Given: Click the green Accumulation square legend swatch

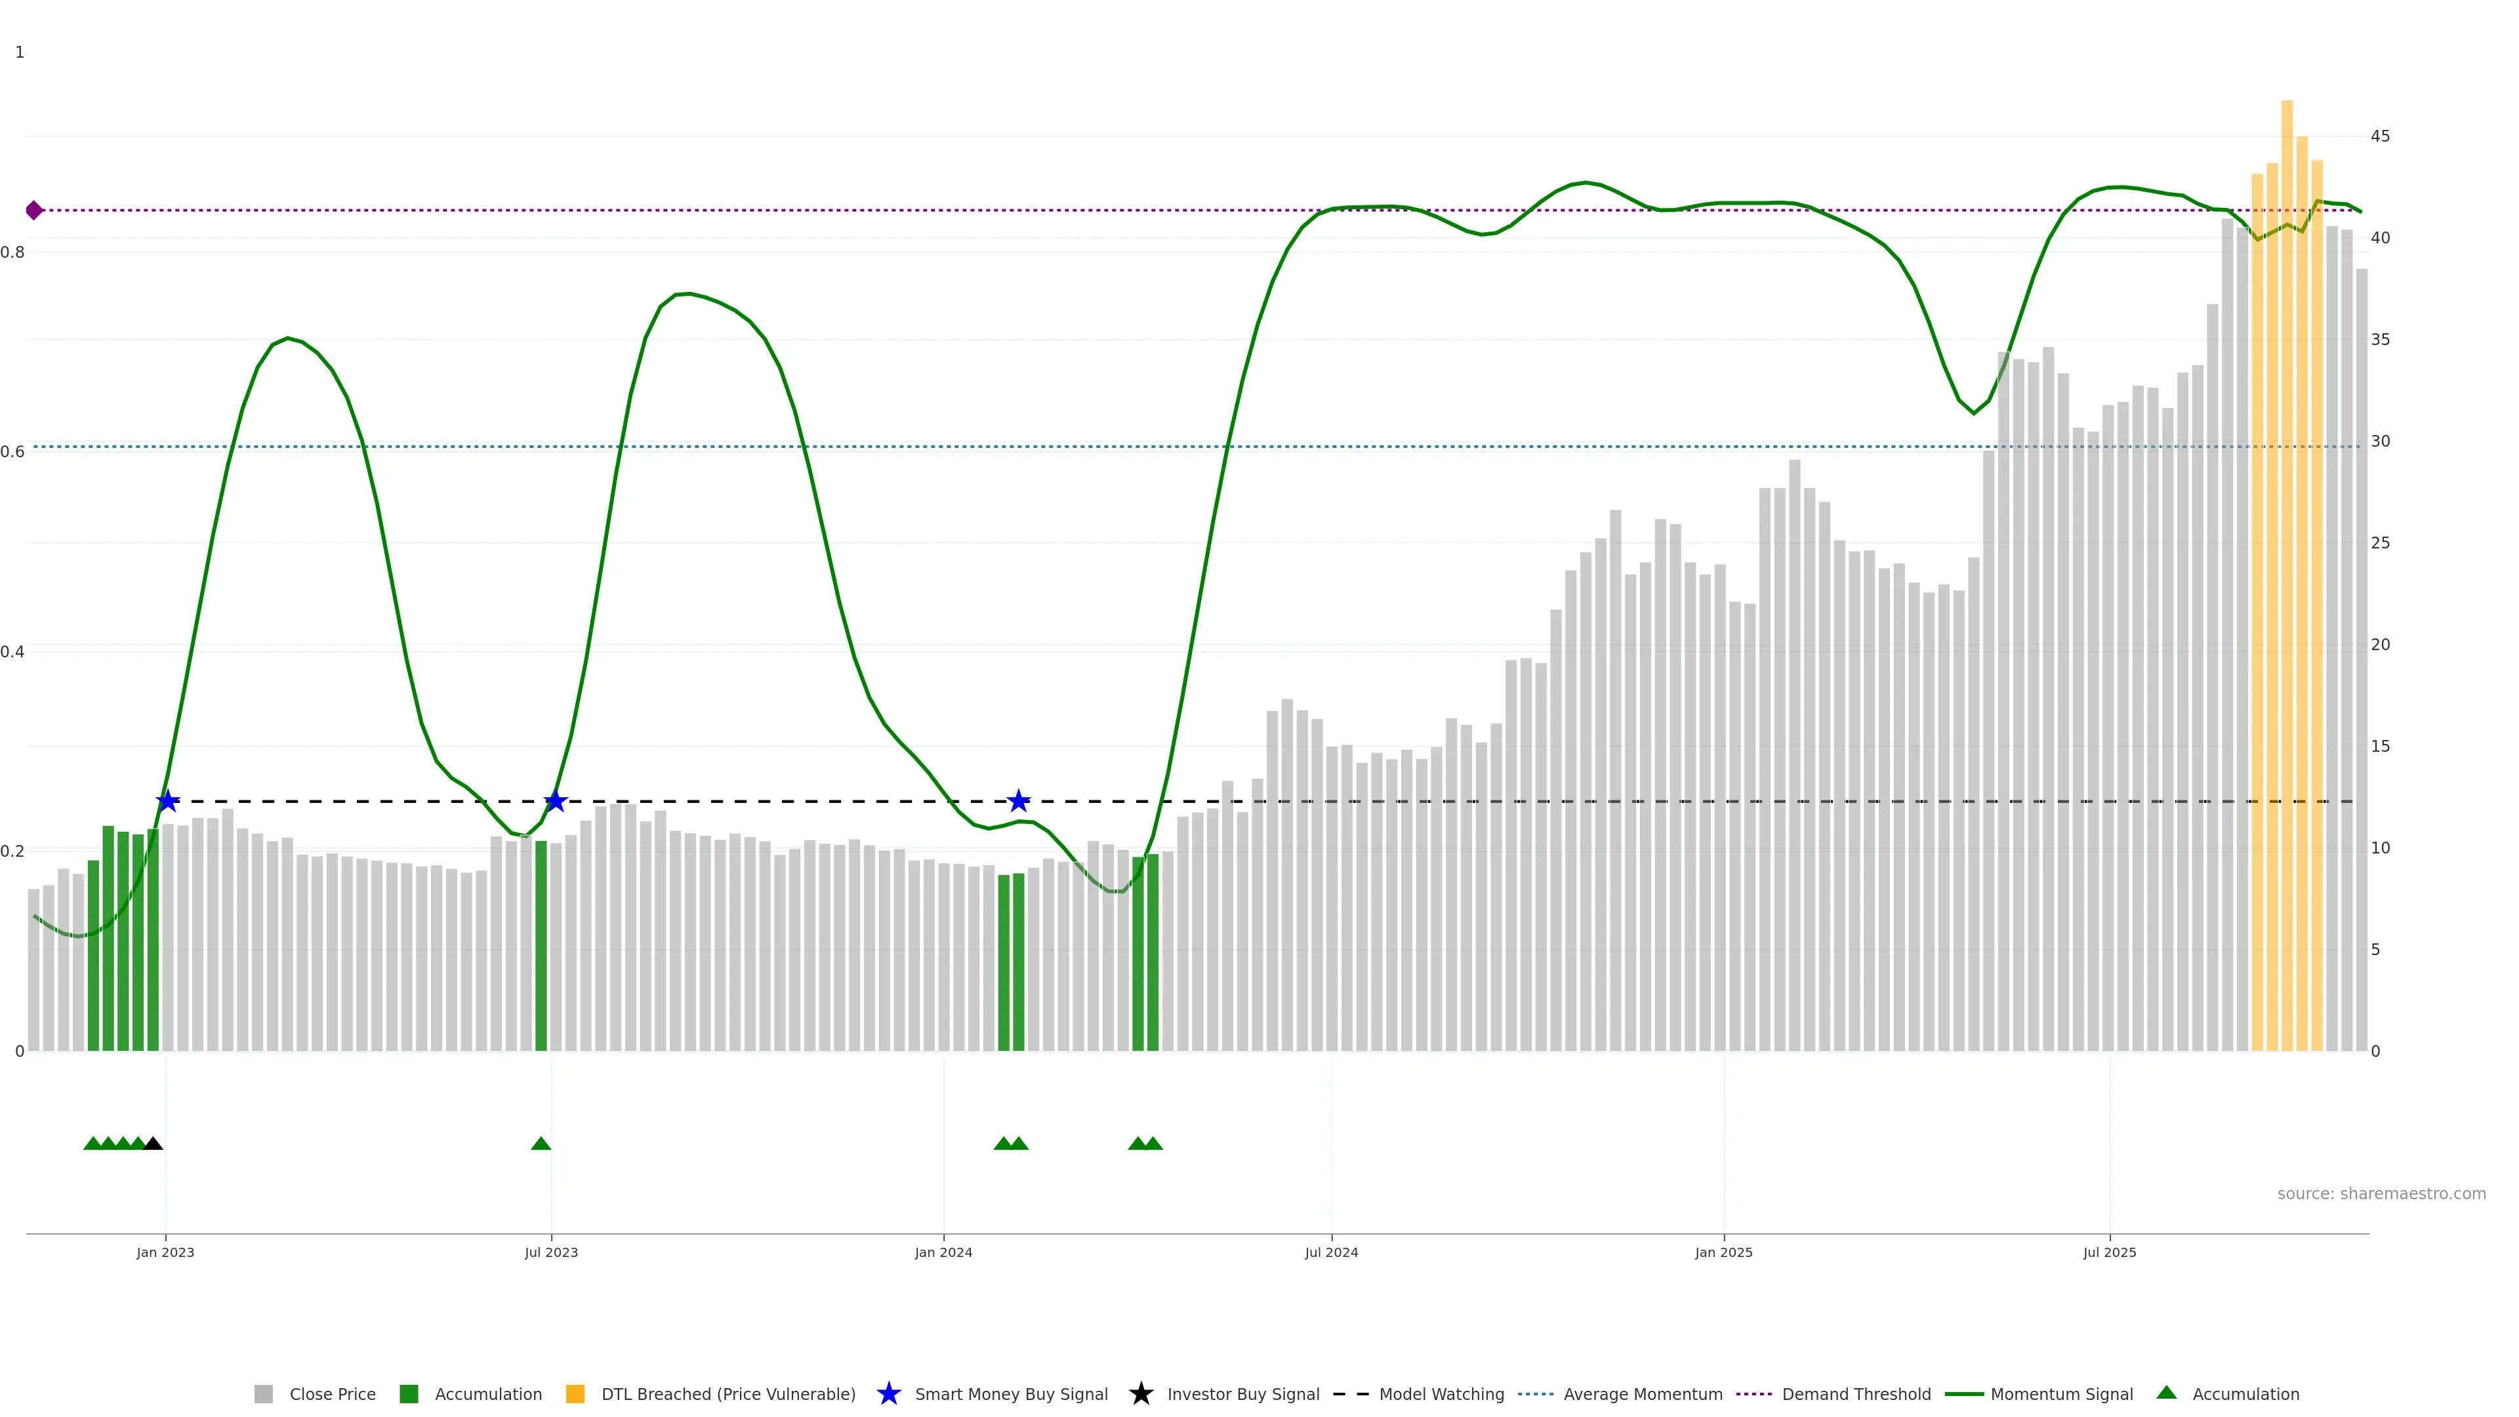Looking at the screenshot, I should (x=409, y=1393).
